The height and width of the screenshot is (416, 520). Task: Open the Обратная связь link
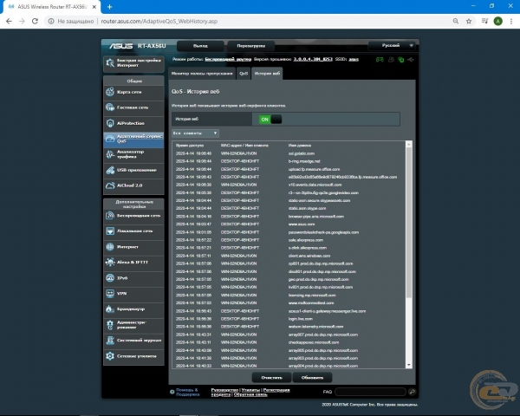pyautogui.click(x=250, y=394)
